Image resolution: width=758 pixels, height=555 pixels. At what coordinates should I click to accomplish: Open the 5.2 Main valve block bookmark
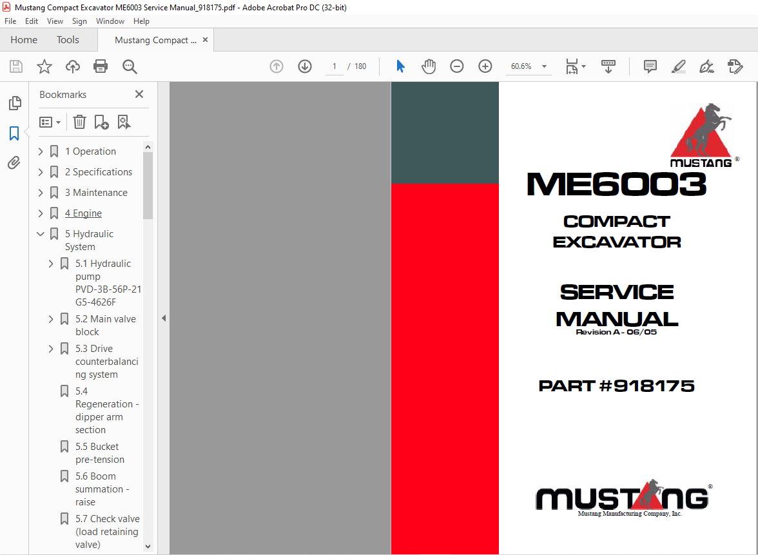106,326
